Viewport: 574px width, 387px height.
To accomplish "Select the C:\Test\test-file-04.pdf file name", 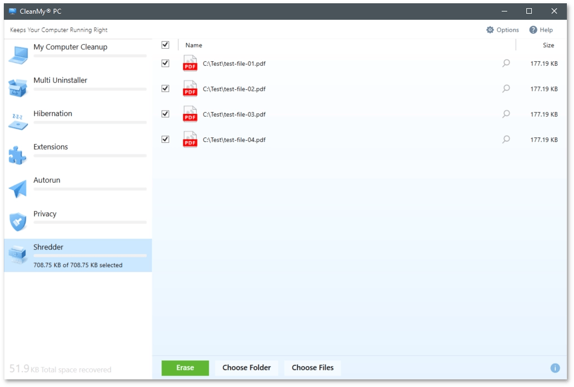I will [x=234, y=140].
